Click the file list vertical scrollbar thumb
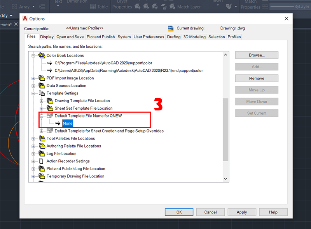Screen dimensions: 311x229 click(225, 129)
